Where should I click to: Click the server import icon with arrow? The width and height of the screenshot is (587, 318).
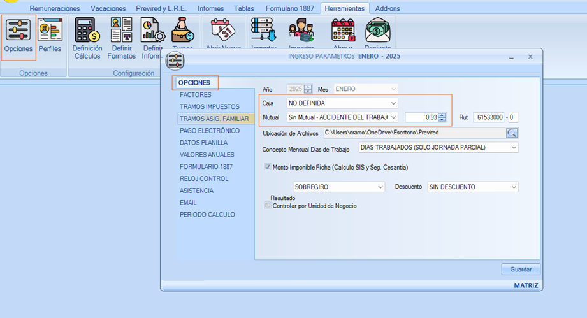click(x=262, y=31)
